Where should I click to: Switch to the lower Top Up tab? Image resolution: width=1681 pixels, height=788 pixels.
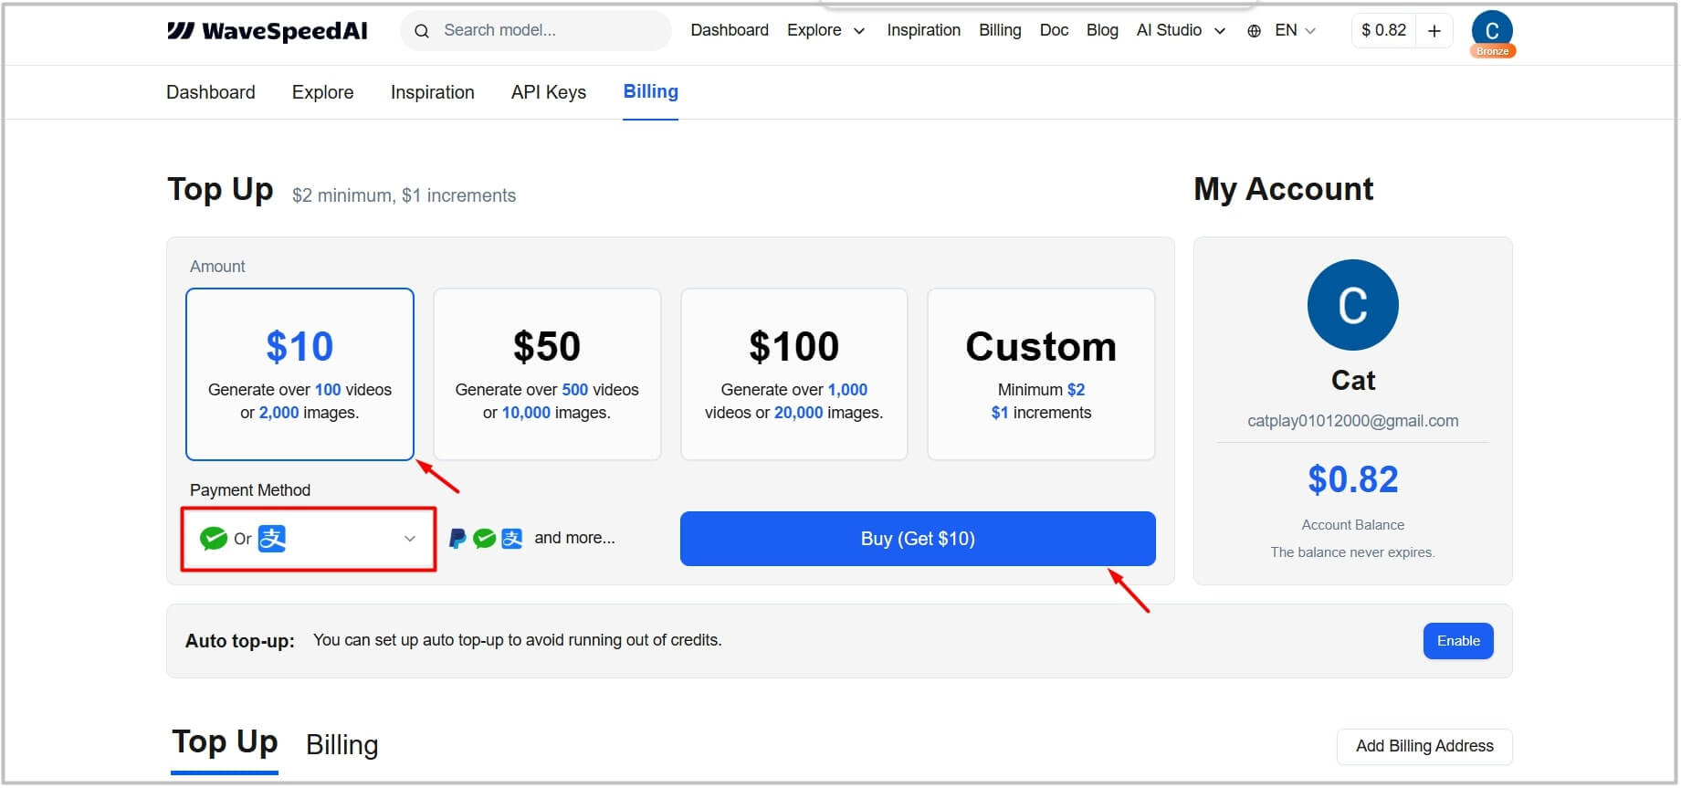(225, 743)
